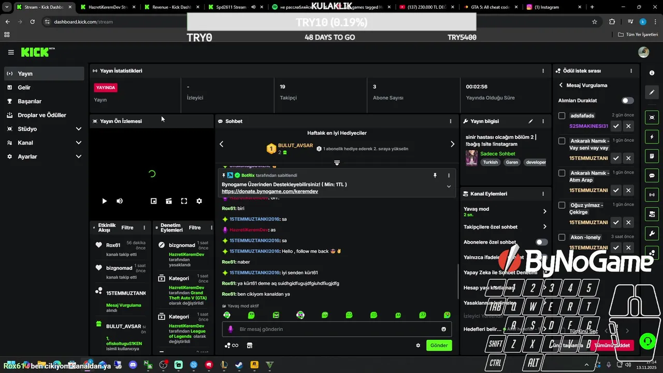Open the Yavaş mod settings chevron

tap(544, 211)
